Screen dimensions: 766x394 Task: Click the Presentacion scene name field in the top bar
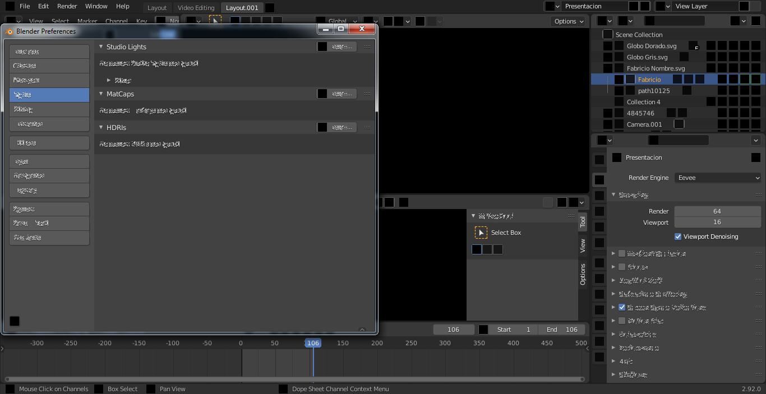pyautogui.click(x=594, y=6)
